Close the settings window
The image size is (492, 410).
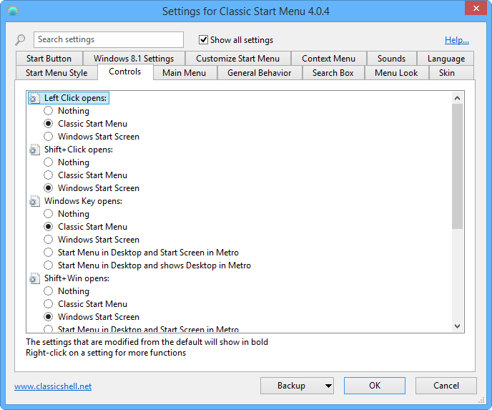[x=476, y=8]
